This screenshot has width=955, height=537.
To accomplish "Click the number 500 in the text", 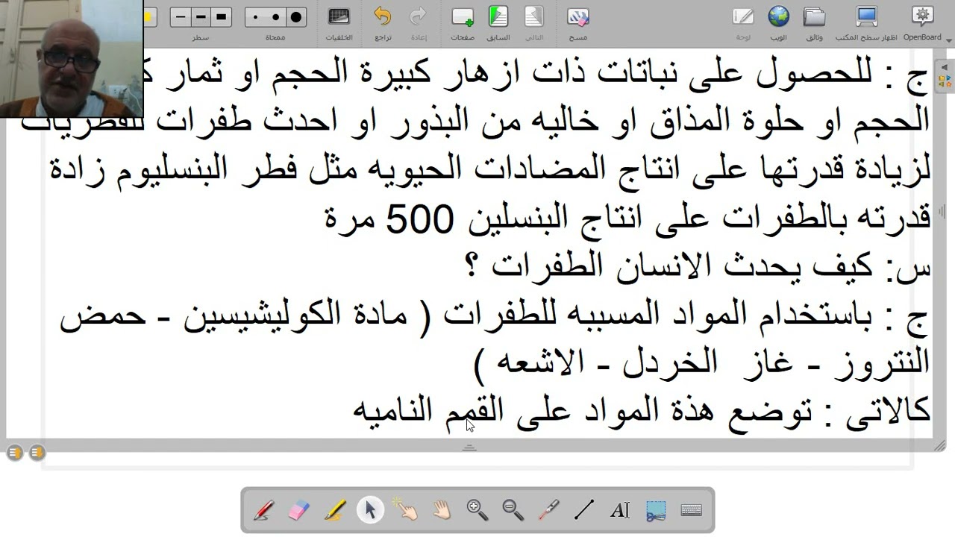I will [x=419, y=219].
